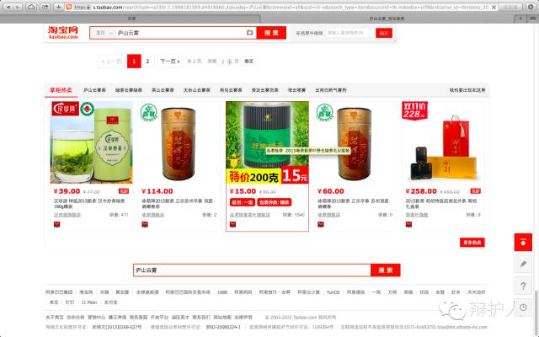Click the top red 搜索 button

(271, 33)
